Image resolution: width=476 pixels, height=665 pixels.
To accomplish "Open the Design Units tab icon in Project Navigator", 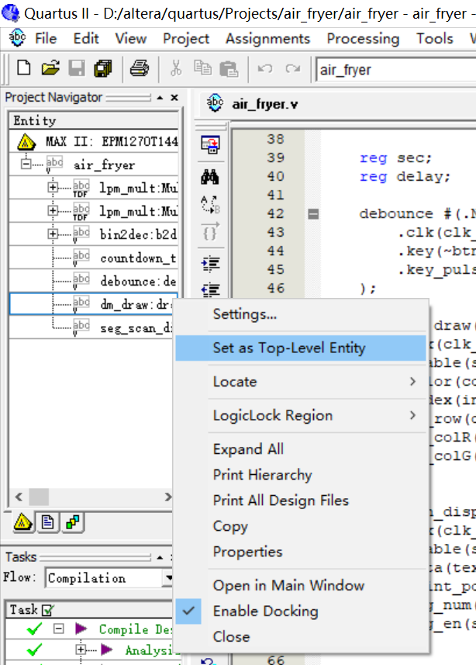I will (73, 522).
